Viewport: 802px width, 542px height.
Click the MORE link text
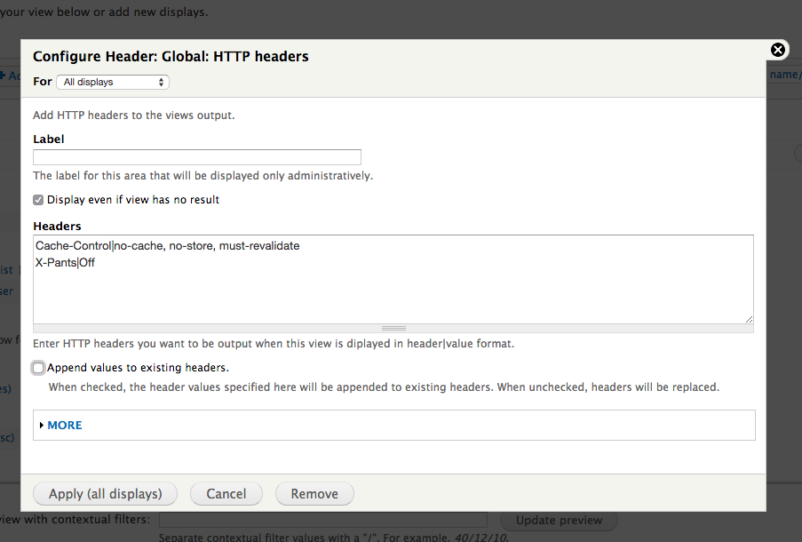65,426
